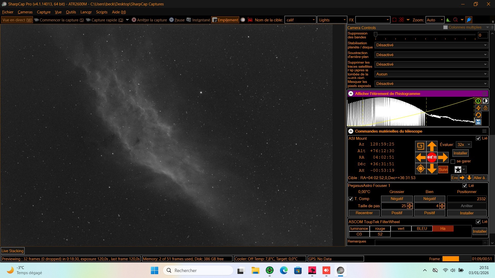
Task: Click the crosshair target icon in mount controls
Action: click(x=420, y=169)
